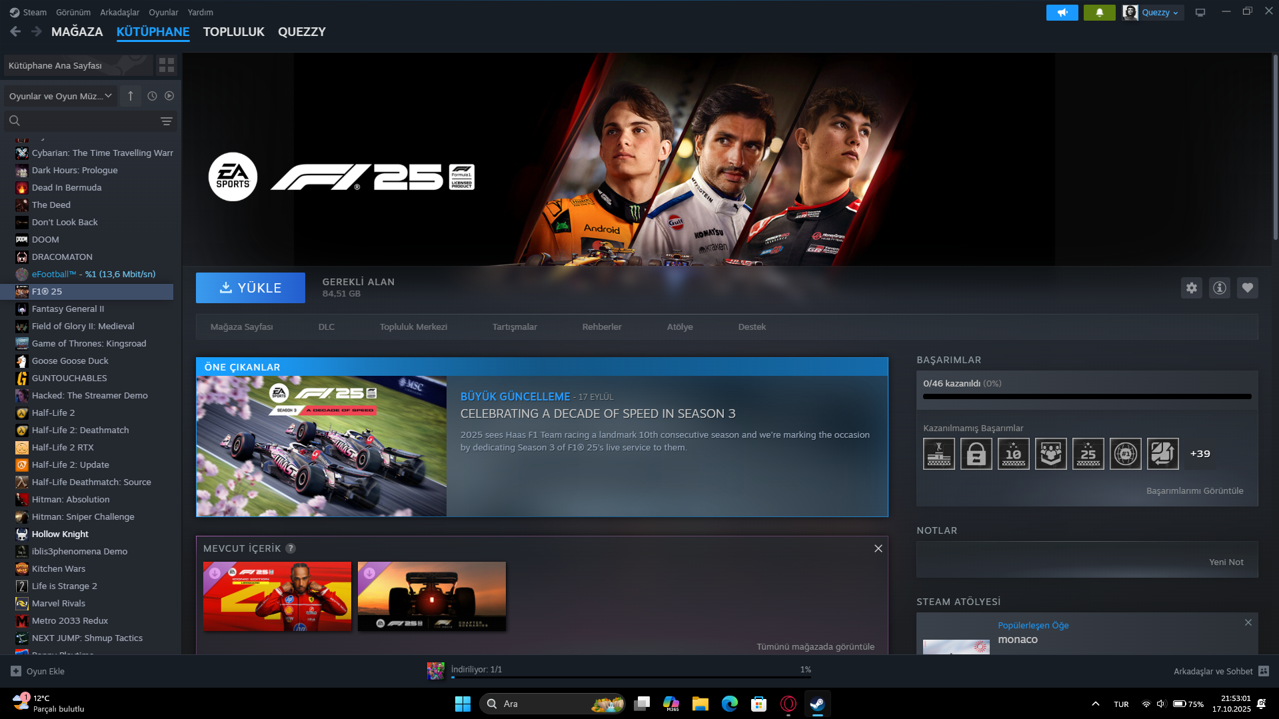
Task: Open the notifications bell
Action: [x=1099, y=13]
